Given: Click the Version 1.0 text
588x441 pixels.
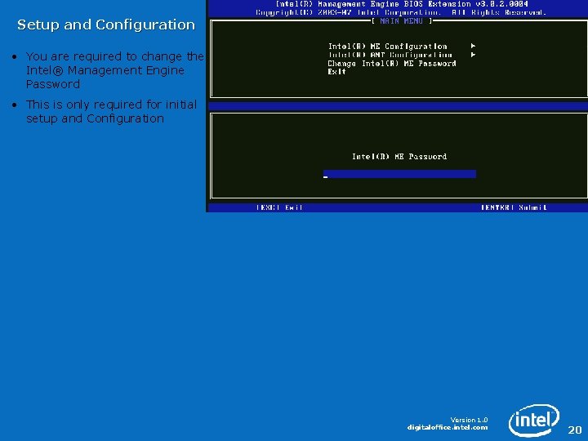Looking at the screenshot, I should [x=469, y=420].
